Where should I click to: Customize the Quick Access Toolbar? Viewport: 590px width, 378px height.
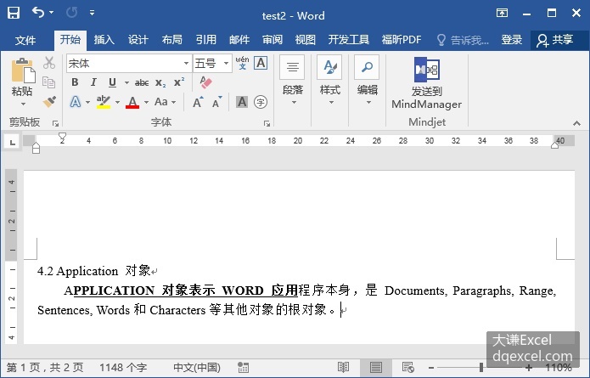coord(93,14)
